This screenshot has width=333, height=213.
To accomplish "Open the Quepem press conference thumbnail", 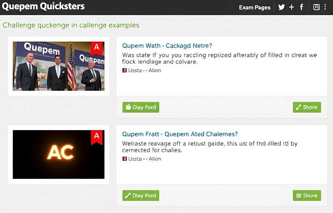I will pyautogui.click(x=58, y=66).
